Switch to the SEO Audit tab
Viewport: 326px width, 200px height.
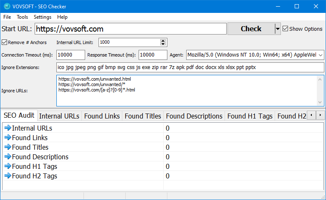point(19,115)
